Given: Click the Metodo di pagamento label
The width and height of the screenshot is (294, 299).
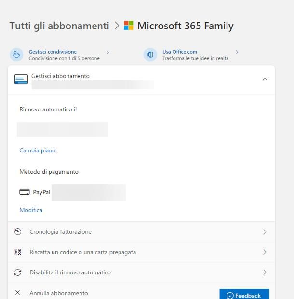Looking at the screenshot, I should [x=49, y=172].
